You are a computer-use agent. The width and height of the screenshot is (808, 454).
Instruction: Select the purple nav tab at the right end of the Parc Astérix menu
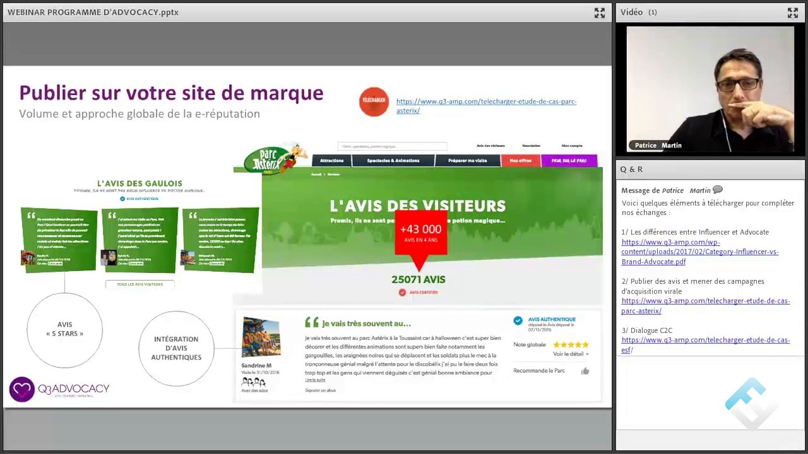[569, 161]
